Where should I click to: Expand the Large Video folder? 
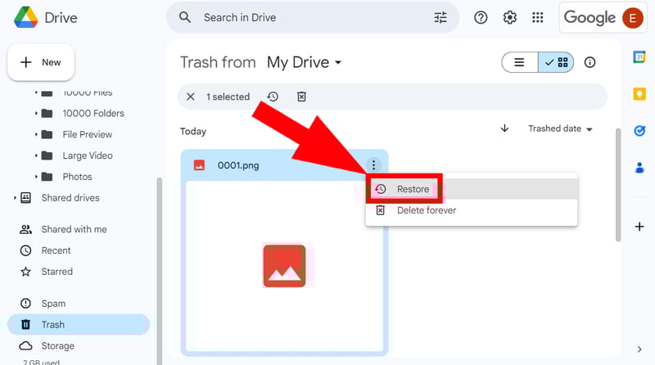[x=36, y=155]
